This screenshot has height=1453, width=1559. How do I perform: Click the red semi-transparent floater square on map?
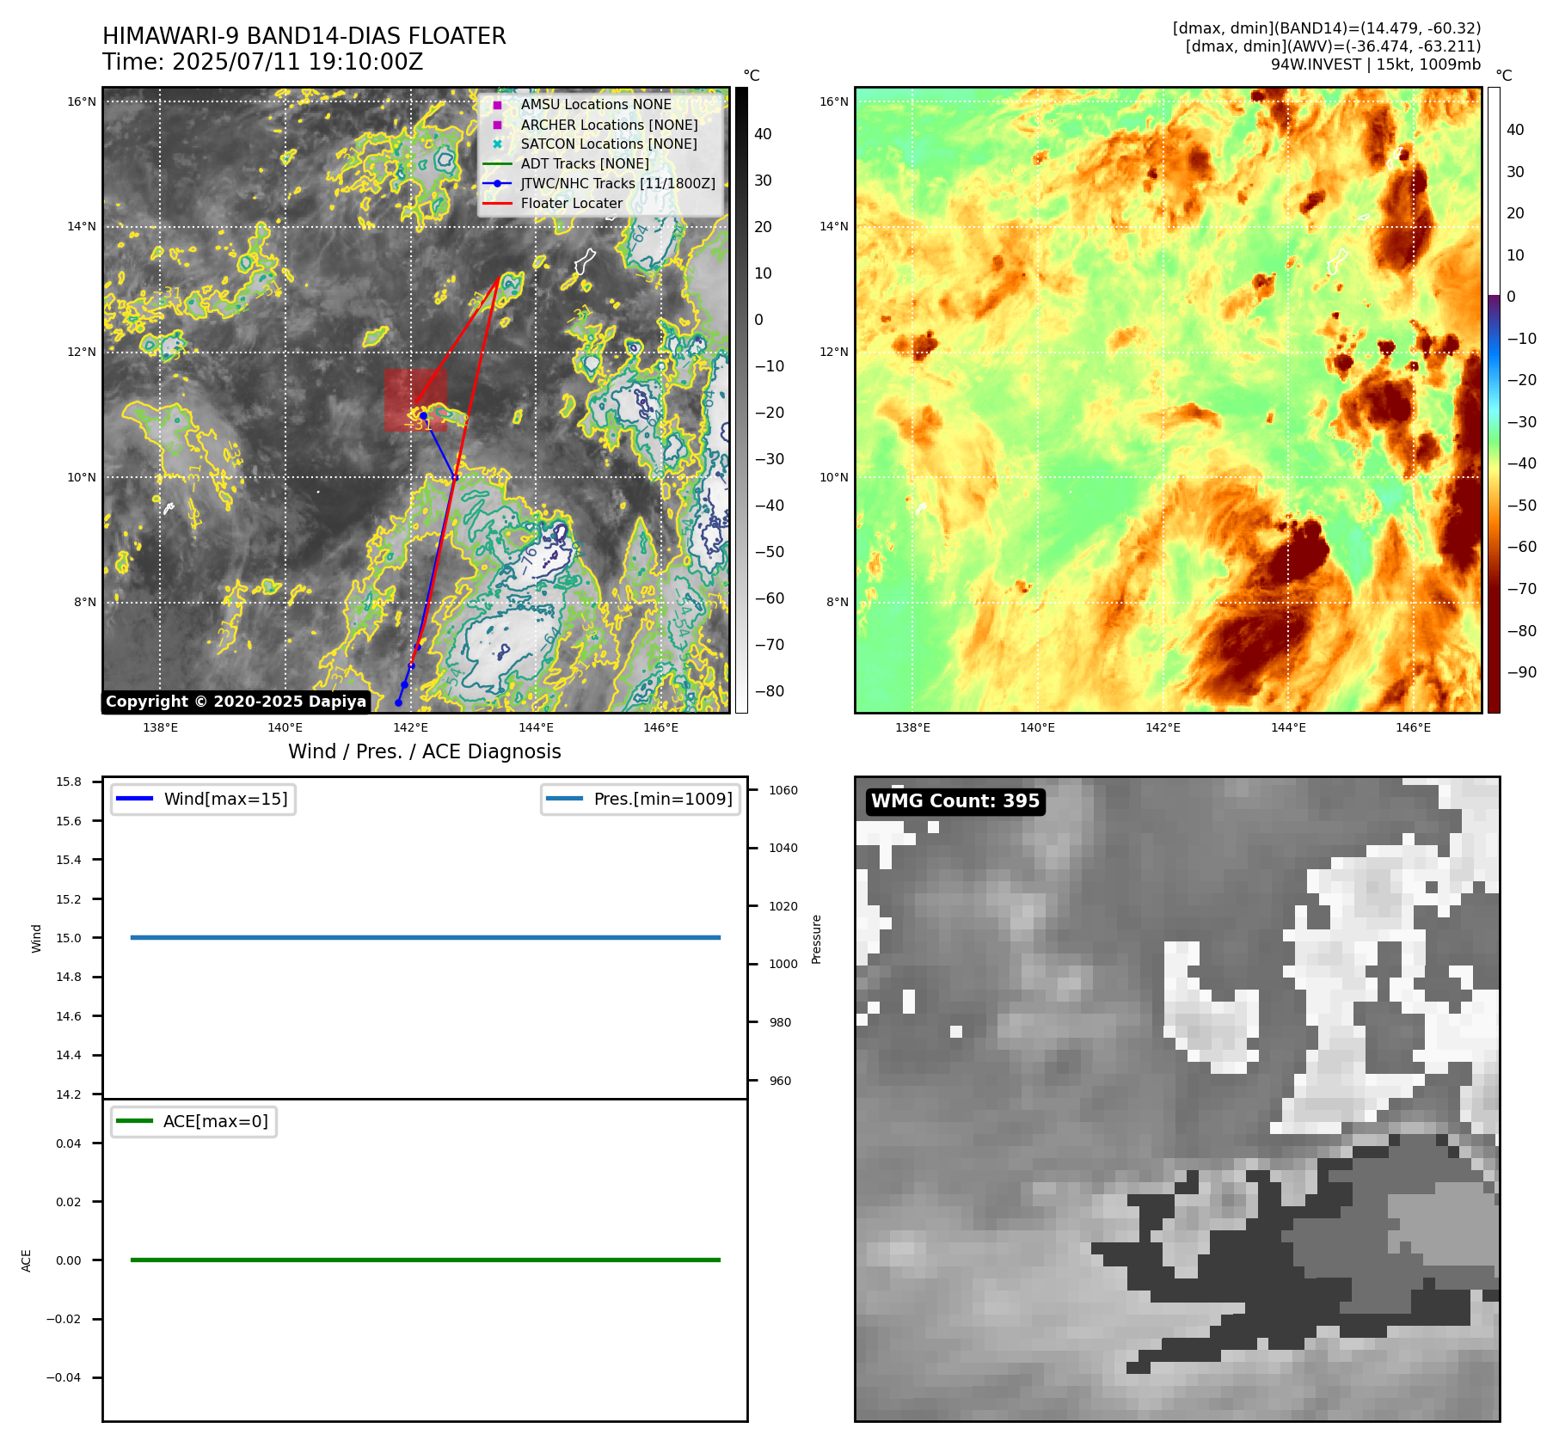coord(415,400)
